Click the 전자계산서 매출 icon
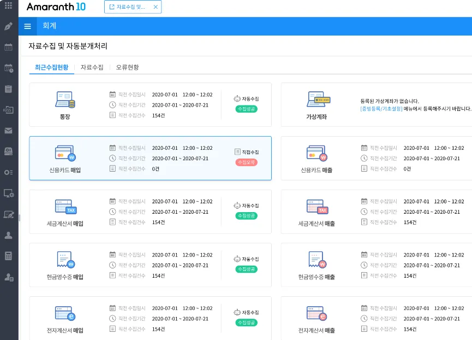 pos(316,313)
